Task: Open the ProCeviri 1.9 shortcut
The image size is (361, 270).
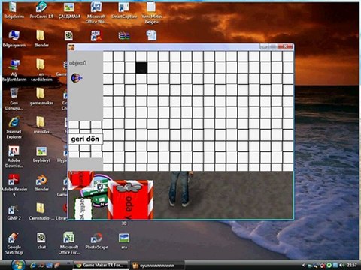Action: [x=41, y=10]
